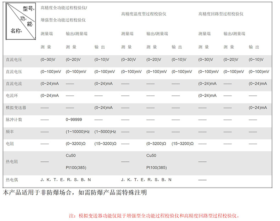Click thermocouple types J, K, T under 高精度温度型过程校验仪
This screenshot has height=221, width=280.
(x=146, y=180)
